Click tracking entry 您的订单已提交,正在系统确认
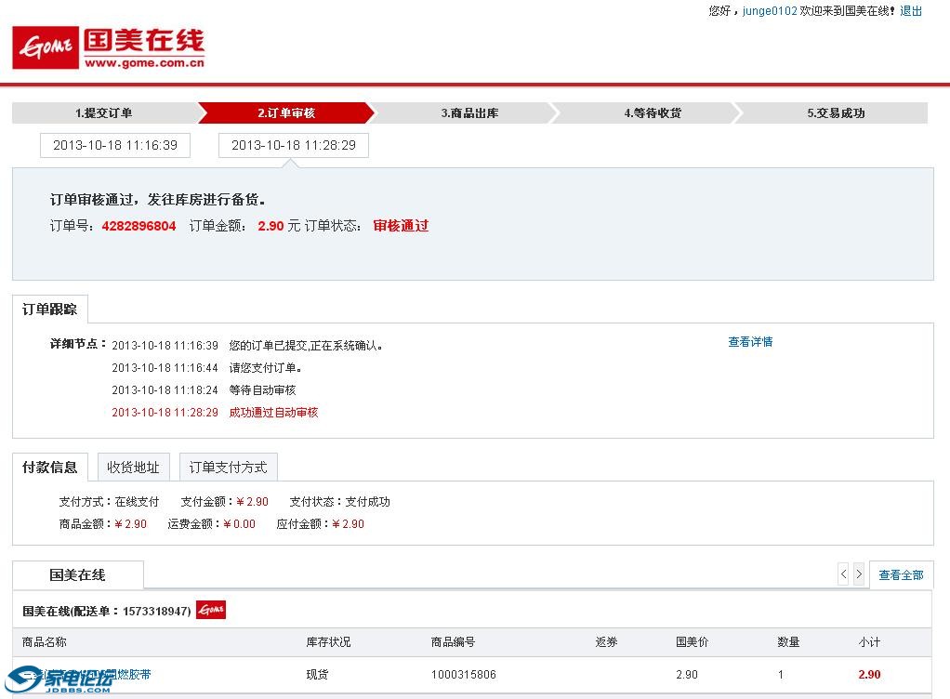Viewport: 950px width, 699px height. (x=305, y=345)
